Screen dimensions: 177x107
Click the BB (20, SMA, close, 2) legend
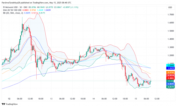[13, 13]
